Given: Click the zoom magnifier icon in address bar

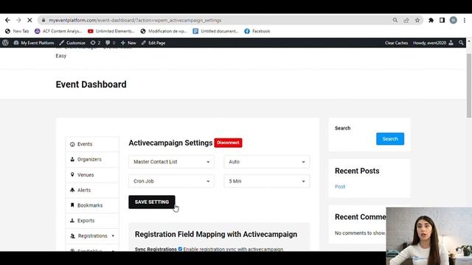Looking at the screenshot, I should coord(395,20).
